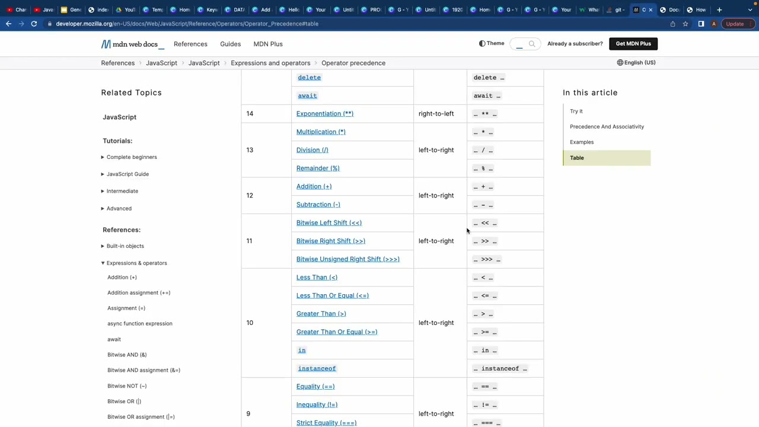Open the Guides menu

click(x=230, y=44)
